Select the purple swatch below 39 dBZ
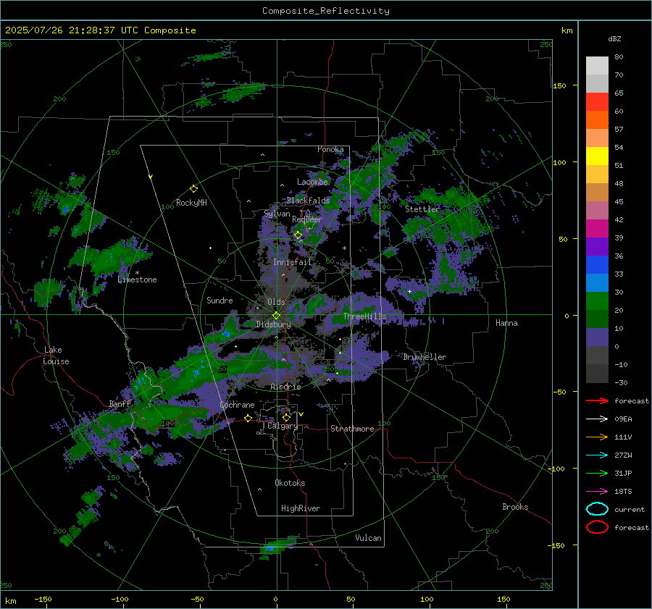This screenshot has width=652, height=609. click(x=597, y=246)
